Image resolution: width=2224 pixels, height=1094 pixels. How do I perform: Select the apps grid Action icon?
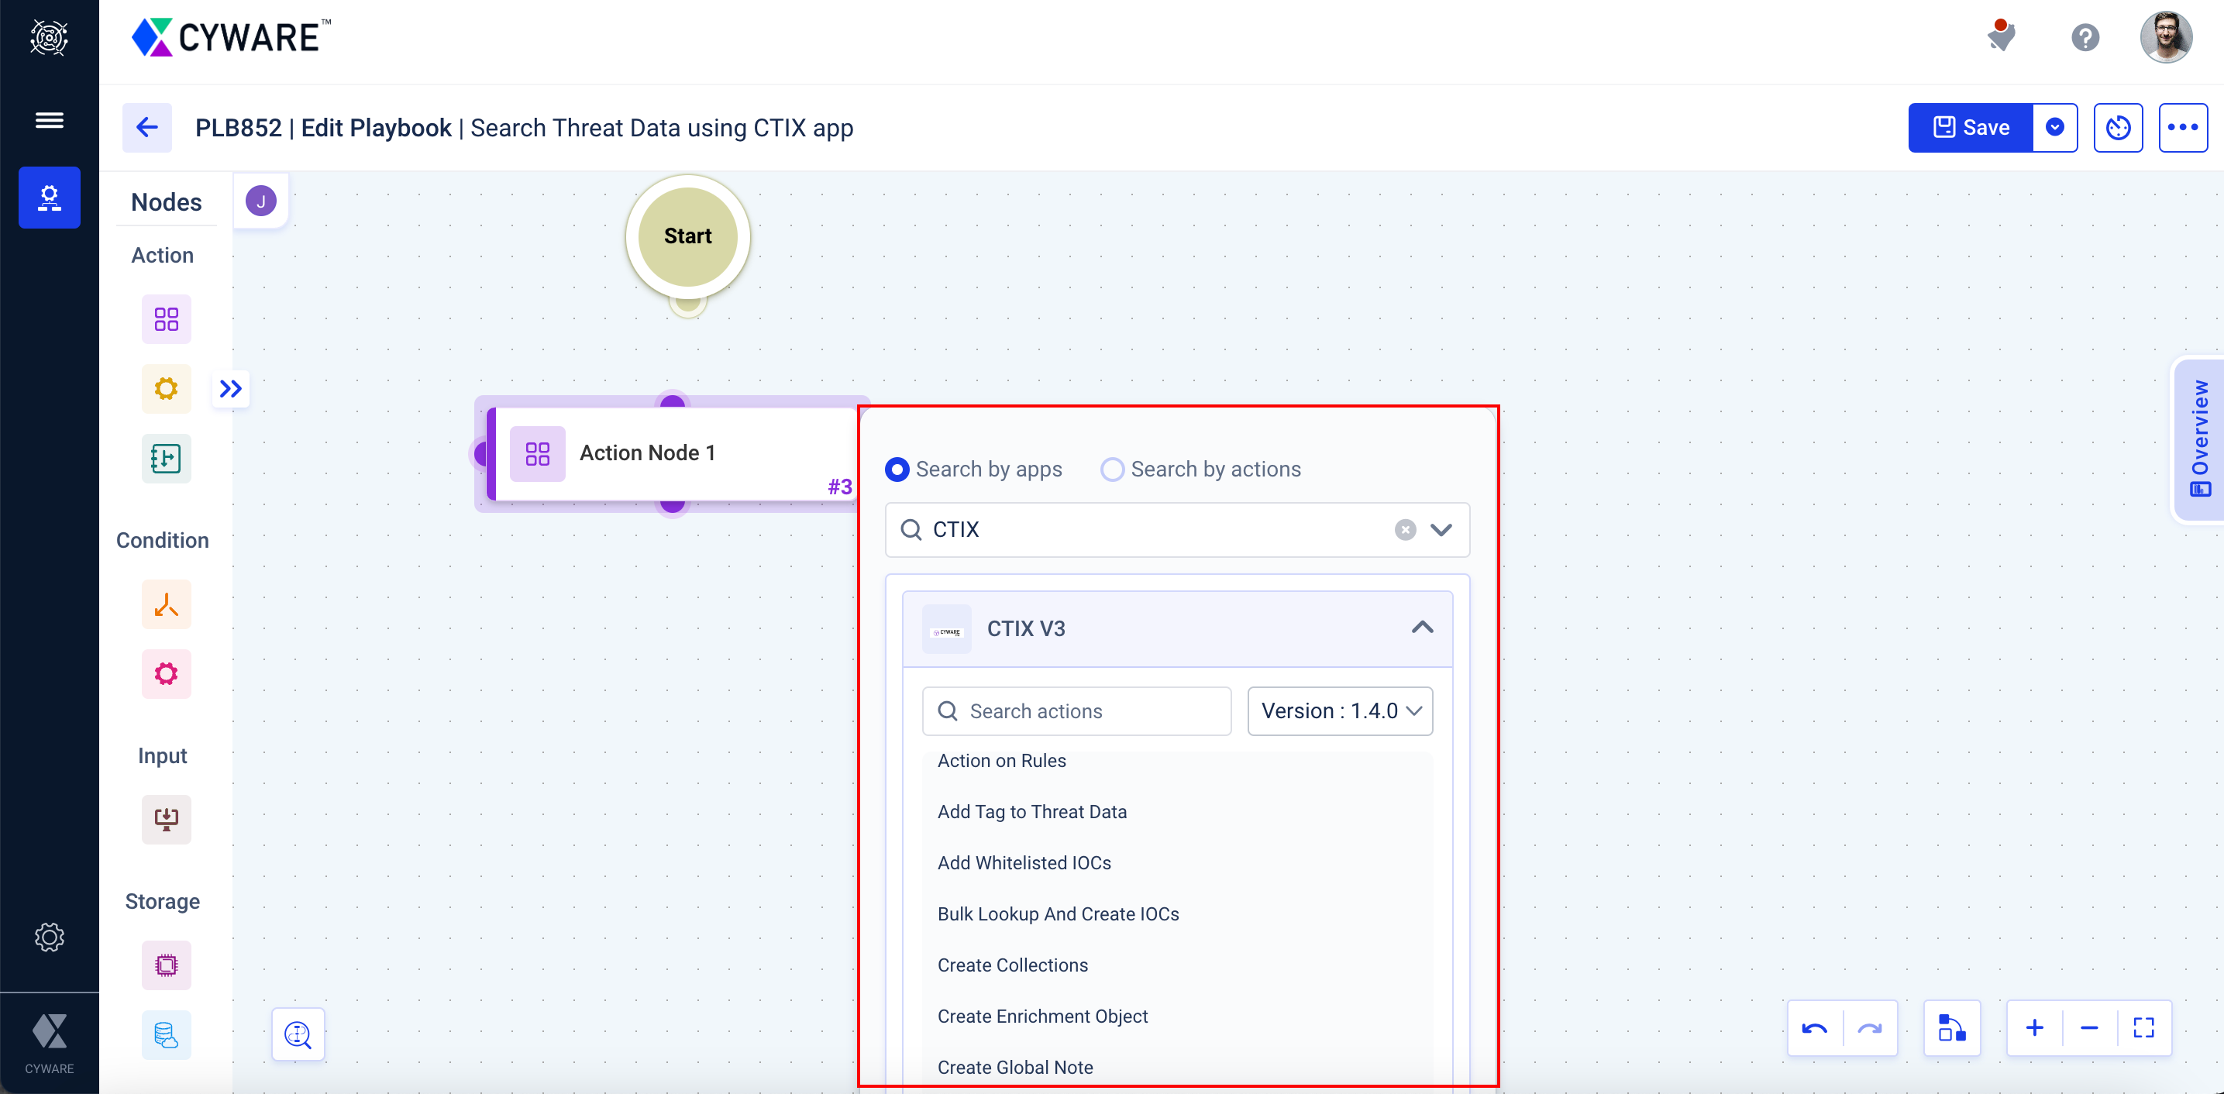click(164, 319)
